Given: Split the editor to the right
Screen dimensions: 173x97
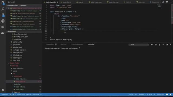Looking at the screenshot, I should pos(167,2).
